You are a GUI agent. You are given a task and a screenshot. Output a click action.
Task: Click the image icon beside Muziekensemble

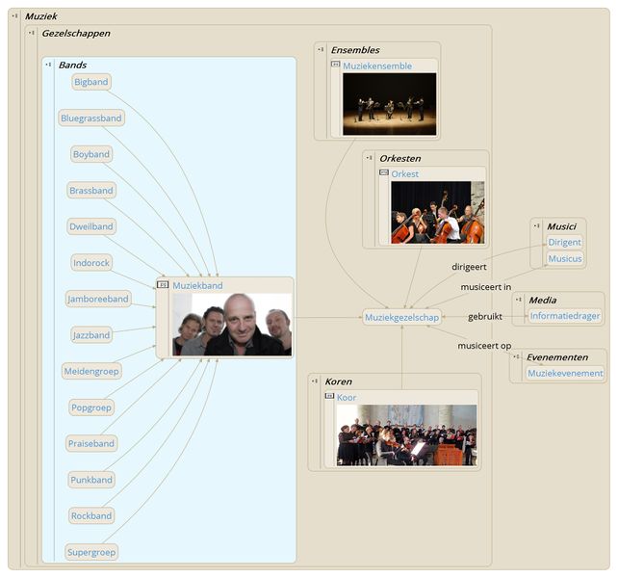335,66
